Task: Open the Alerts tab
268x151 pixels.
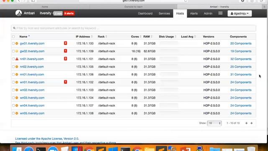Action: (x=194, y=13)
